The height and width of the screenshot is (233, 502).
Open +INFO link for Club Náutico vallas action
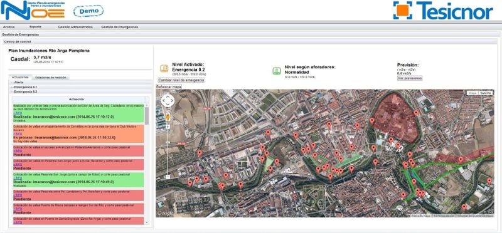(18, 133)
